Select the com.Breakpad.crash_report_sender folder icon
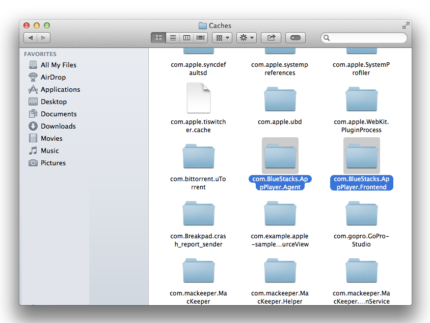430x323 pixels. (199, 213)
